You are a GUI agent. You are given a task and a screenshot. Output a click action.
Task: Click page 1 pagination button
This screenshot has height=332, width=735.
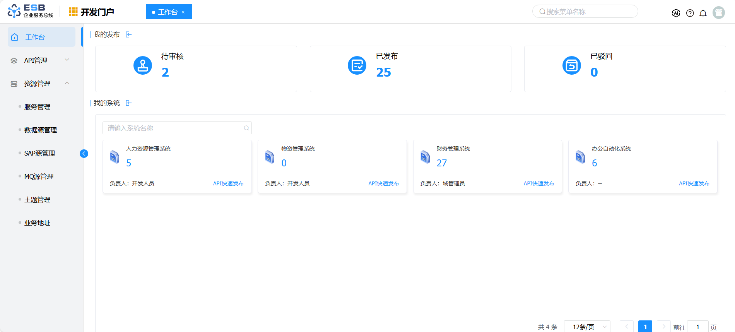[645, 327]
